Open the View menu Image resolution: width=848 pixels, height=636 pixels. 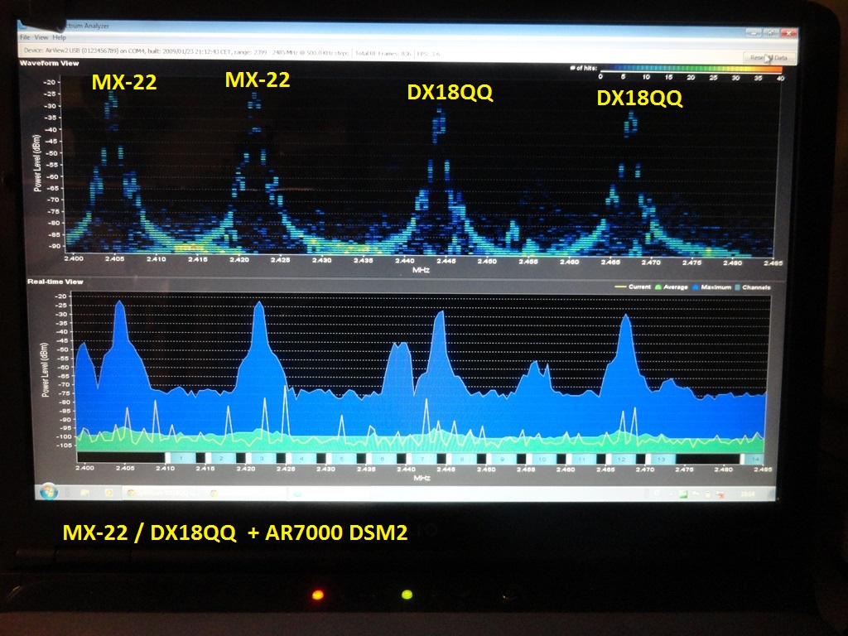click(x=41, y=38)
